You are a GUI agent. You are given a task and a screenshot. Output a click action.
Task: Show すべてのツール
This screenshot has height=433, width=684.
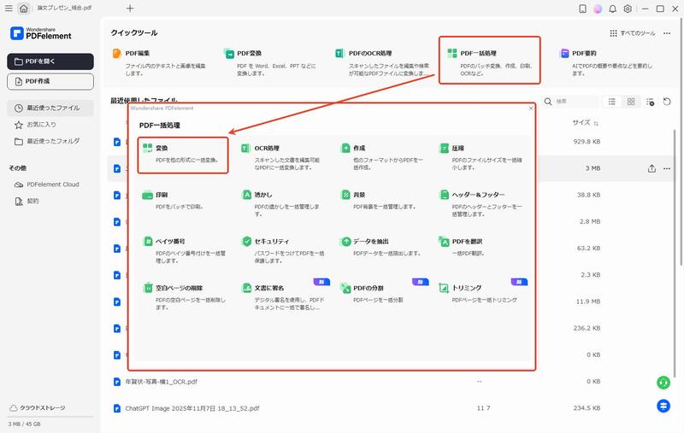point(633,33)
